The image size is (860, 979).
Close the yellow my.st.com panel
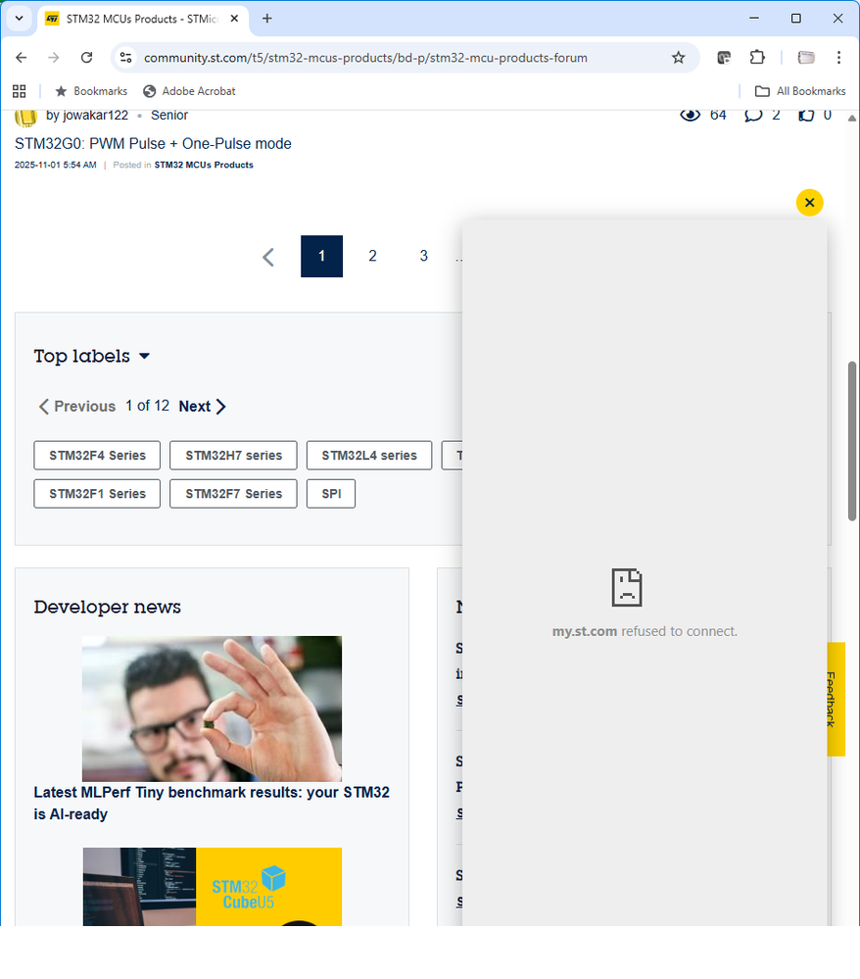809,202
